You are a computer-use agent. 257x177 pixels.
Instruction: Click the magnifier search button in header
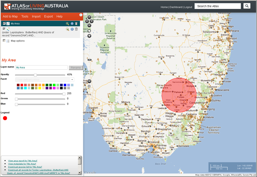tap(247, 6)
